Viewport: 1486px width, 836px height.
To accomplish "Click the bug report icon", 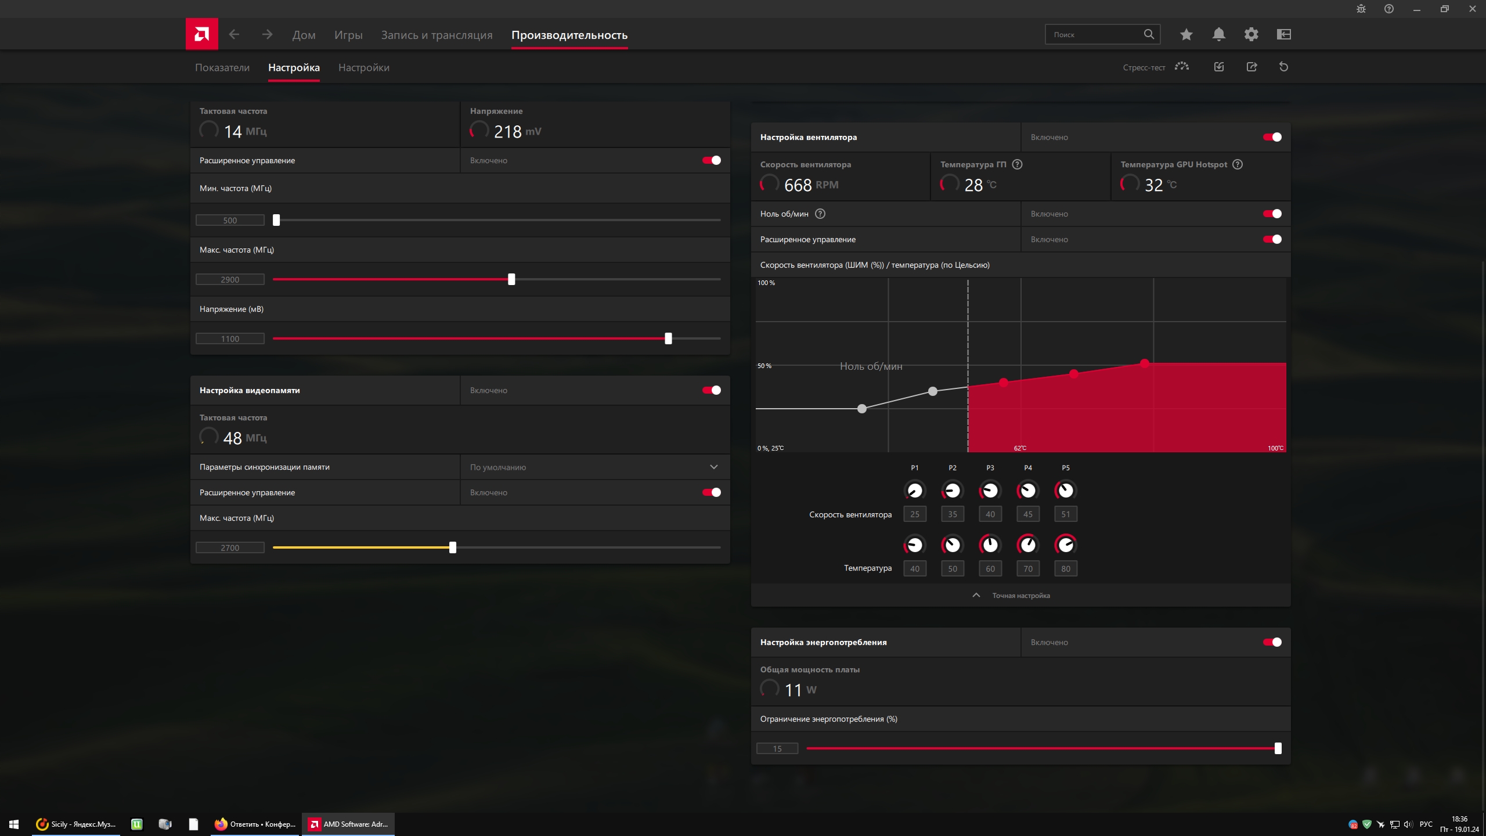I will [x=1361, y=9].
